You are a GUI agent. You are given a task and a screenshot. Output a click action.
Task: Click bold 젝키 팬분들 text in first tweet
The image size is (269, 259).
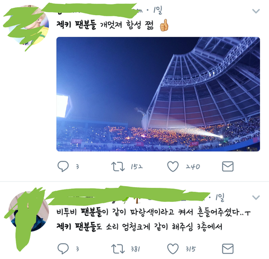[76, 25]
